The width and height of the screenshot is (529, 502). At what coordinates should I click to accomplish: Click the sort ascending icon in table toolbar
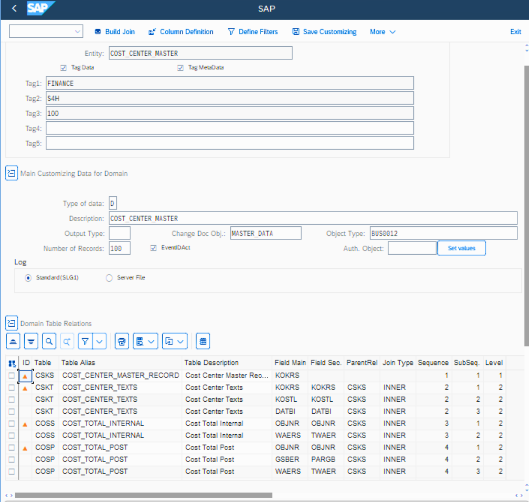13,341
